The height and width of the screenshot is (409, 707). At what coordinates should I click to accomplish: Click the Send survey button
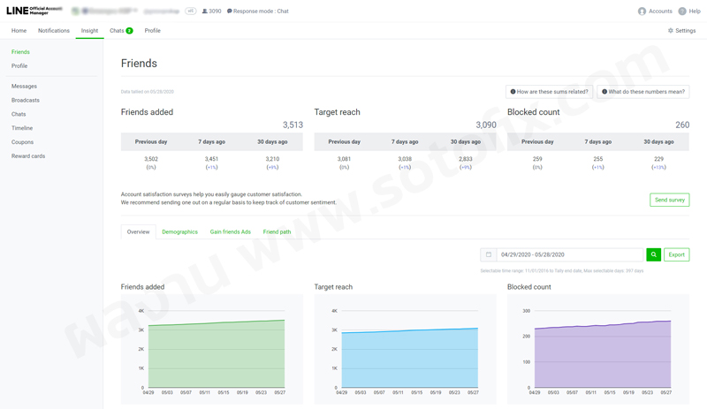(669, 200)
